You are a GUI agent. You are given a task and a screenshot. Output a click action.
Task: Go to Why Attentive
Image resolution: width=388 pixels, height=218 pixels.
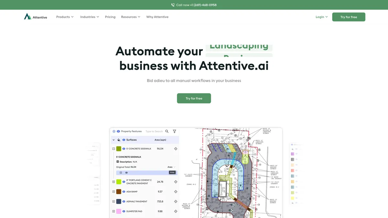point(157,17)
